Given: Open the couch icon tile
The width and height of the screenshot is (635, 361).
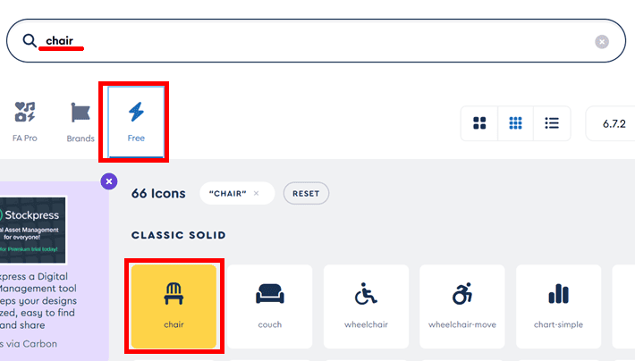Looking at the screenshot, I should [270, 306].
